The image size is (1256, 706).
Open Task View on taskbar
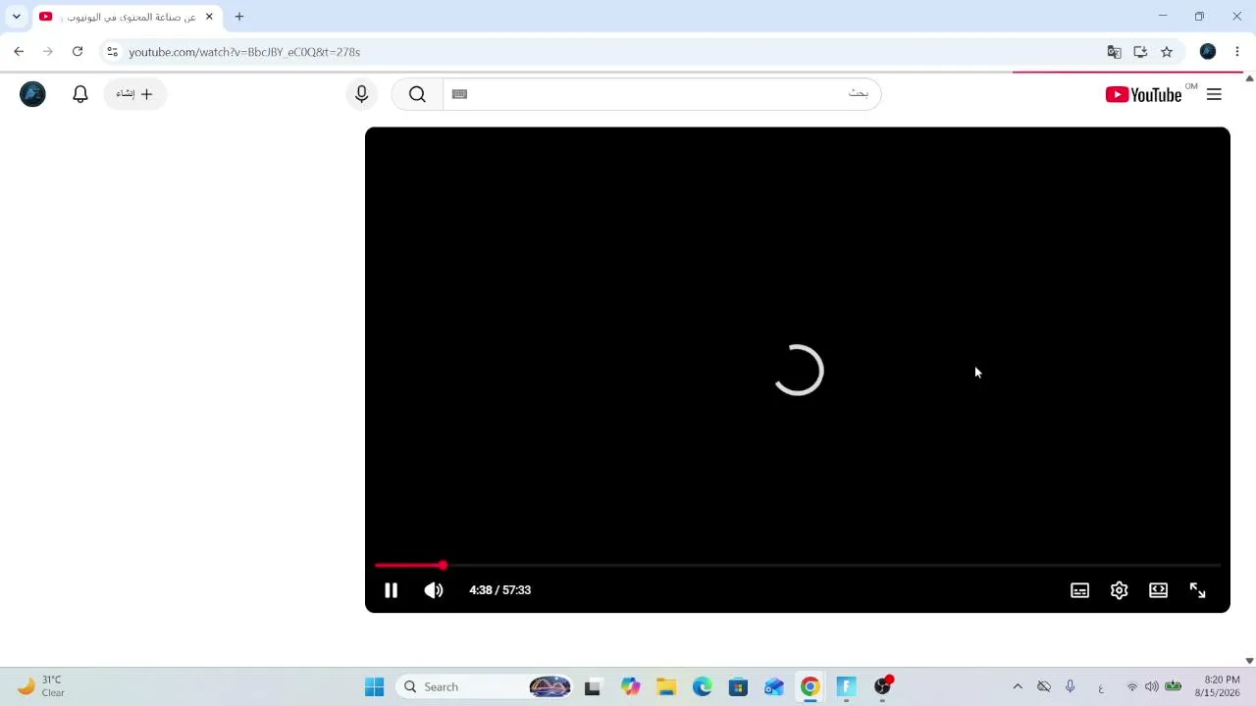point(593,687)
